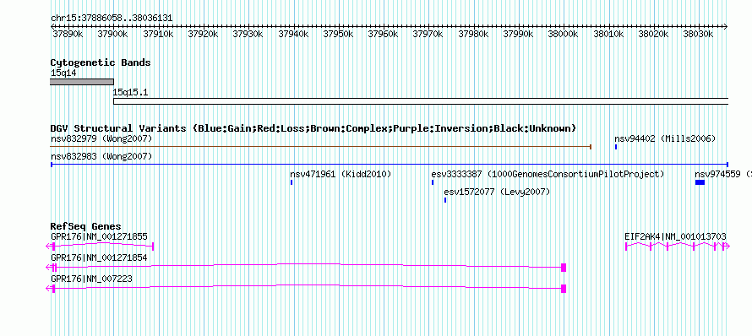Click the 37950k position on ruler
The width and height of the screenshot is (752, 336).
(x=339, y=34)
